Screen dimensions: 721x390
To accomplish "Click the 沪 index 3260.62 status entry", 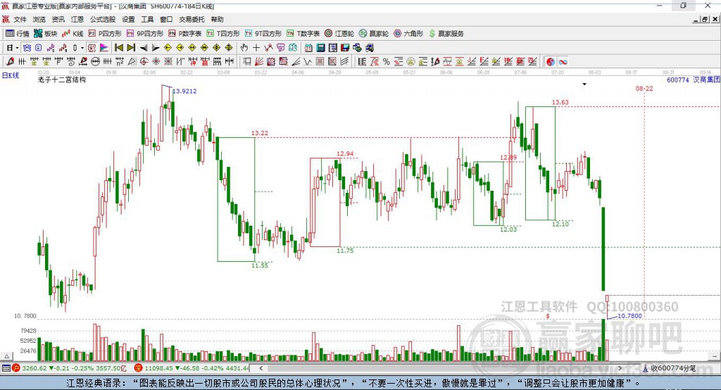I will (70, 368).
